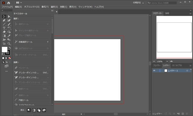The width and height of the screenshot is (193, 116).
Task: Add 円弧ツール from All Tools list
Action: tap(32, 100)
